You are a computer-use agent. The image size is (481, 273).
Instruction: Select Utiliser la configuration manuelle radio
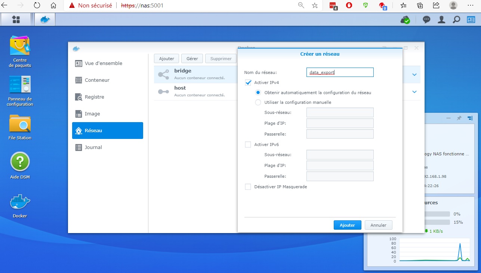pyautogui.click(x=258, y=102)
